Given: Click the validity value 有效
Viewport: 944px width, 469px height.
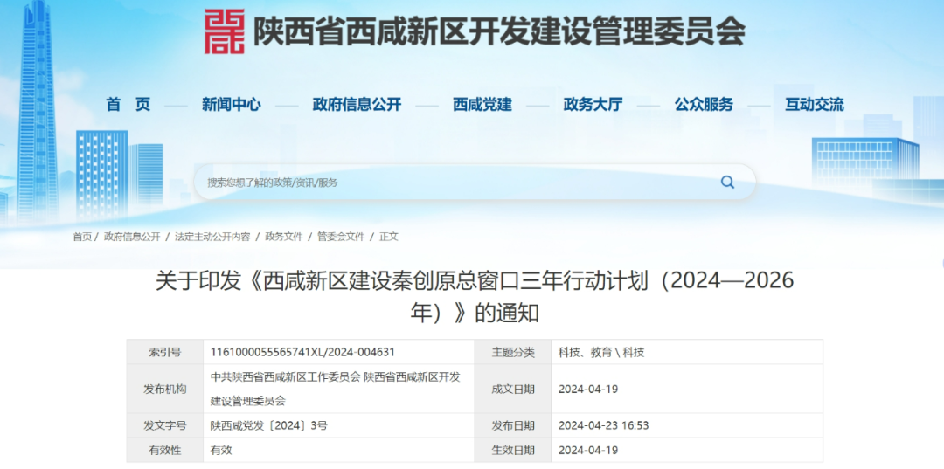Looking at the screenshot, I should [220, 450].
